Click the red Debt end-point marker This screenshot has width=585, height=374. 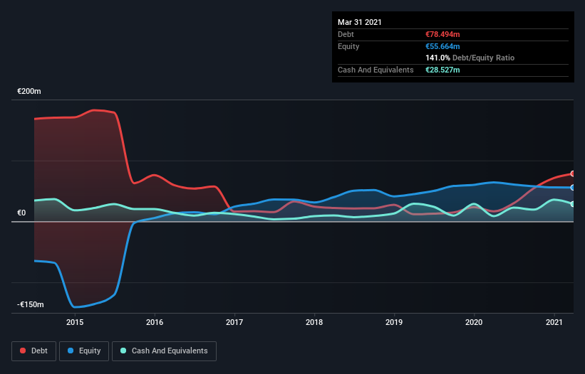[x=573, y=173]
